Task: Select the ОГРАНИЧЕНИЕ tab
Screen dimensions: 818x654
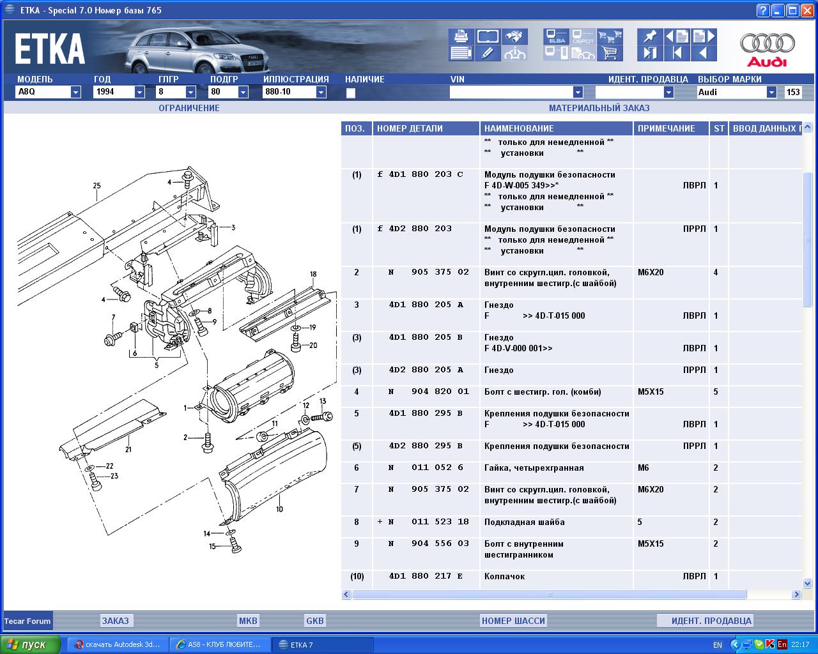Action: (x=189, y=108)
